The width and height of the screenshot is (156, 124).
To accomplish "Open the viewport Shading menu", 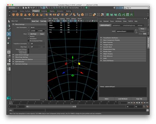I will 56,19.
